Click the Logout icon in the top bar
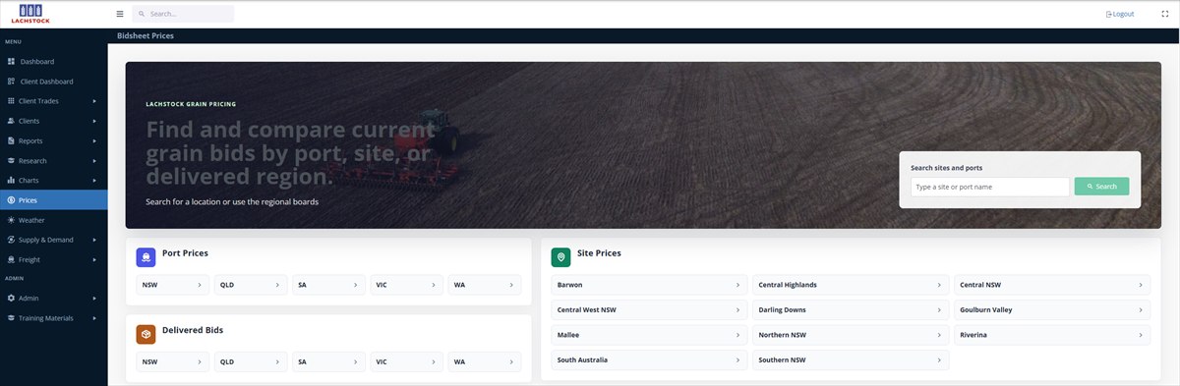This screenshot has height=386, width=1180. click(x=1109, y=14)
